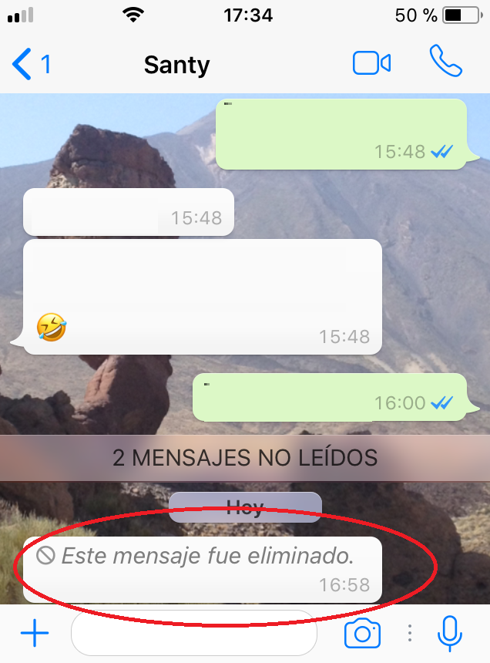Open the camera from the input bar
This screenshot has width=490, height=663.
(x=362, y=633)
